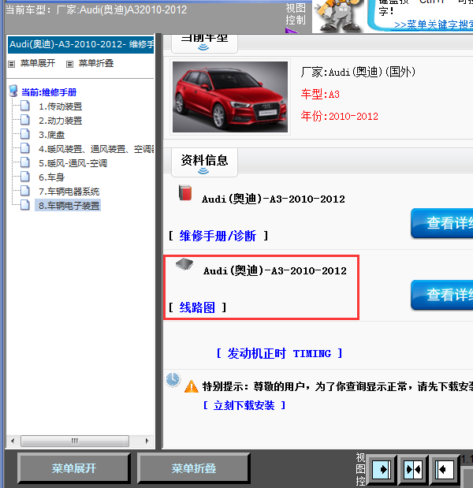This screenshot has height=488, width=473.
Task: Click the list icon before 菜单展开
Action: [x=12, y=64]
